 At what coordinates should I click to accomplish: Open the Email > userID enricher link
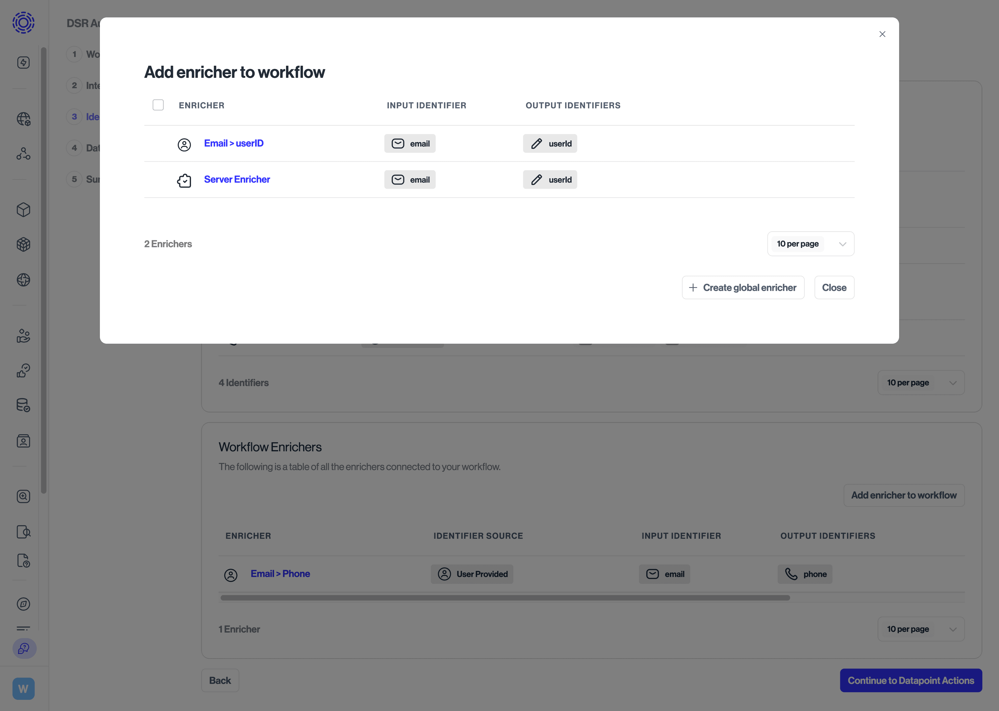pyautogui.click(x=234, y=143)
